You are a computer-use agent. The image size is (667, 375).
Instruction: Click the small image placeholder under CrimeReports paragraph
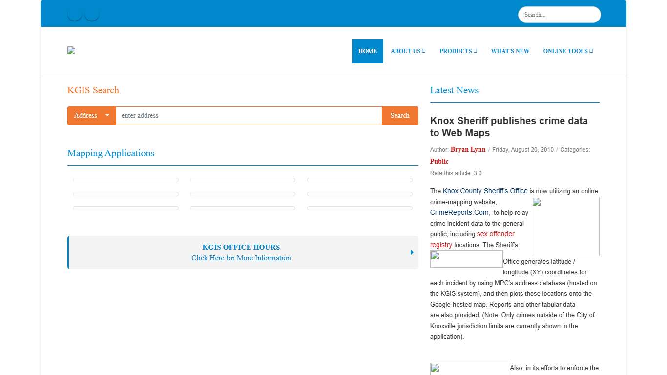466,259
